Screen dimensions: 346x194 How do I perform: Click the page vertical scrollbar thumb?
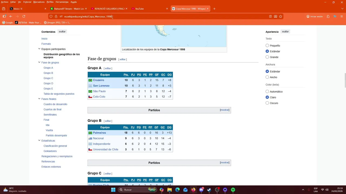pos(345,80)
